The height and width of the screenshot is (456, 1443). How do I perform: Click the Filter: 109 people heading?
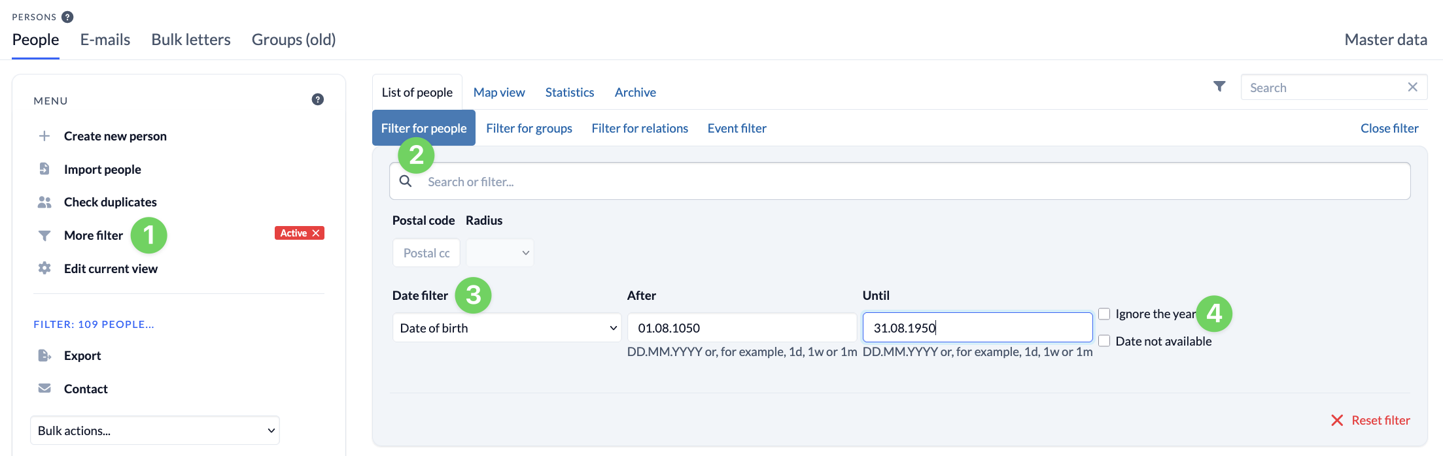(94, 324)
